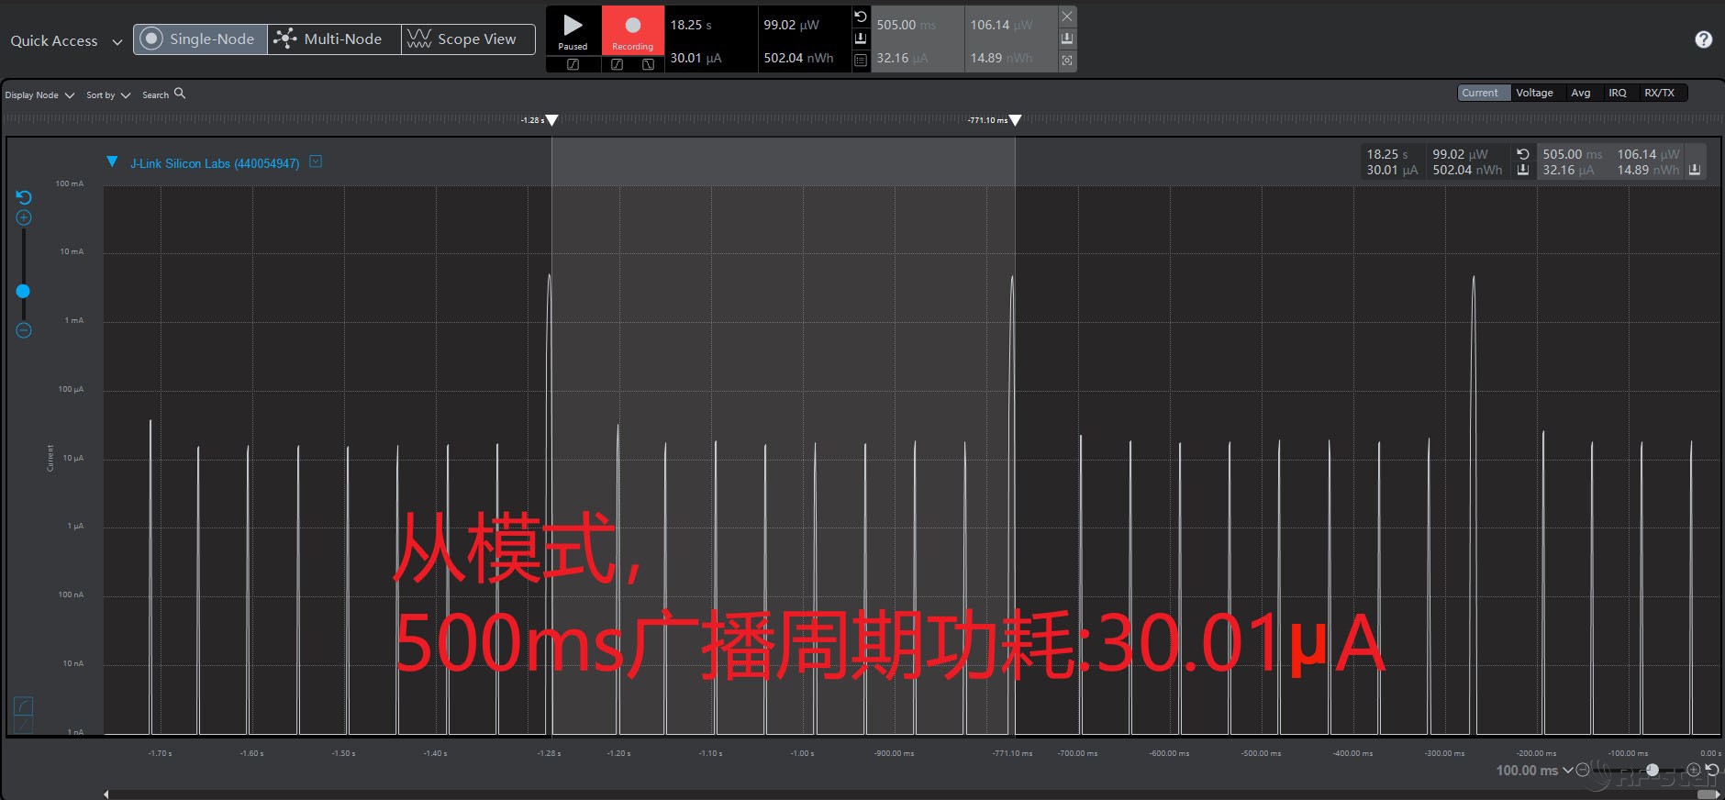Open the Quick Access dropdown

66,41
